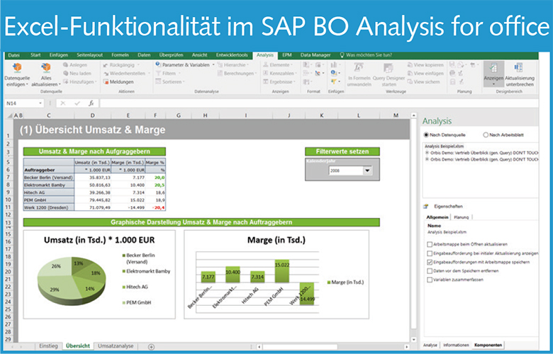Click View kopieren
The image size is (553, 354).
click(425, 65)
